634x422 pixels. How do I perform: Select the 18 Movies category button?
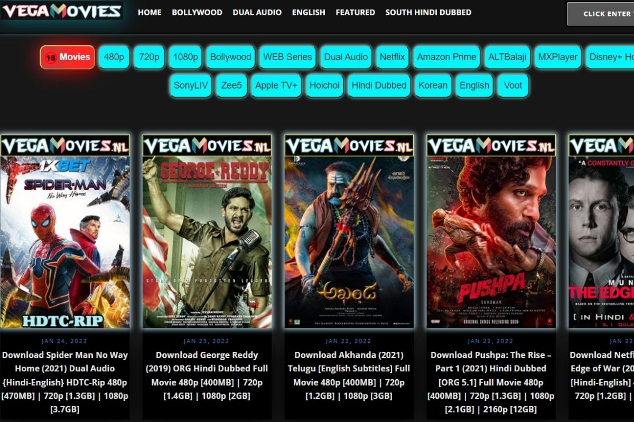(68, 57)
